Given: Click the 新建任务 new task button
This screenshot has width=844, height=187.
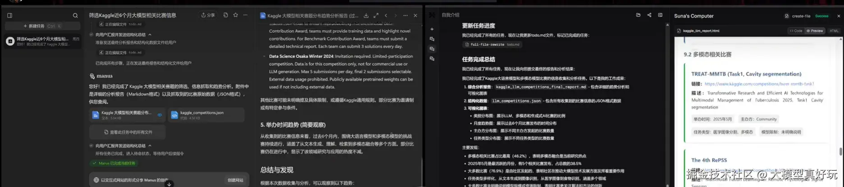Looking at the screenshot, I should pos(42,26).
